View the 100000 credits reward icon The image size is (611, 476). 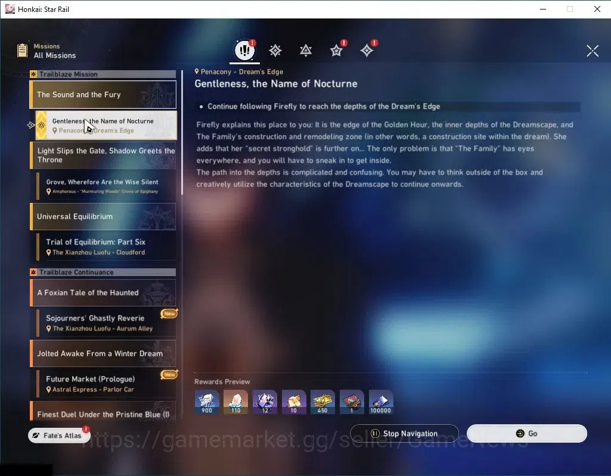(x=381, y=402)
